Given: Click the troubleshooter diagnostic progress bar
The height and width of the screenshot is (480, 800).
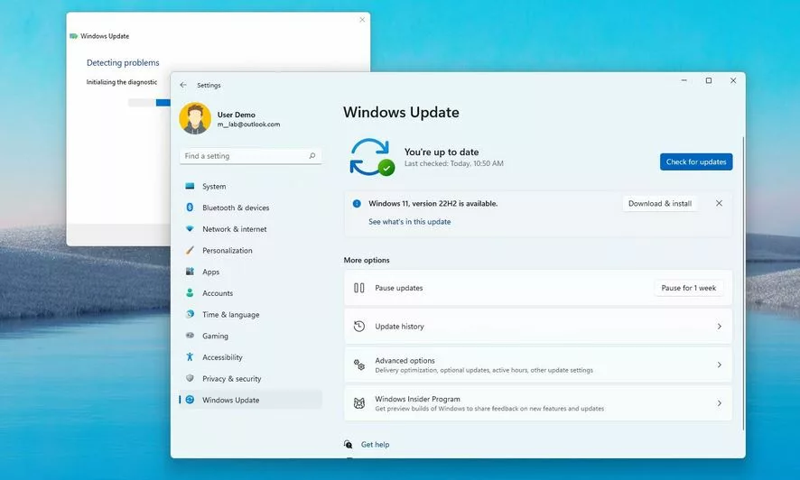Looking at the screenshot, I should tap(149, 103).
